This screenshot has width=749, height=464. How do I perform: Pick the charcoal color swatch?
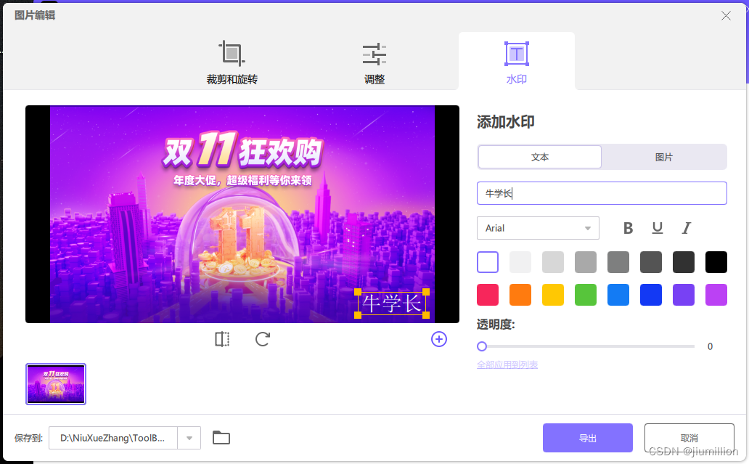684,262
